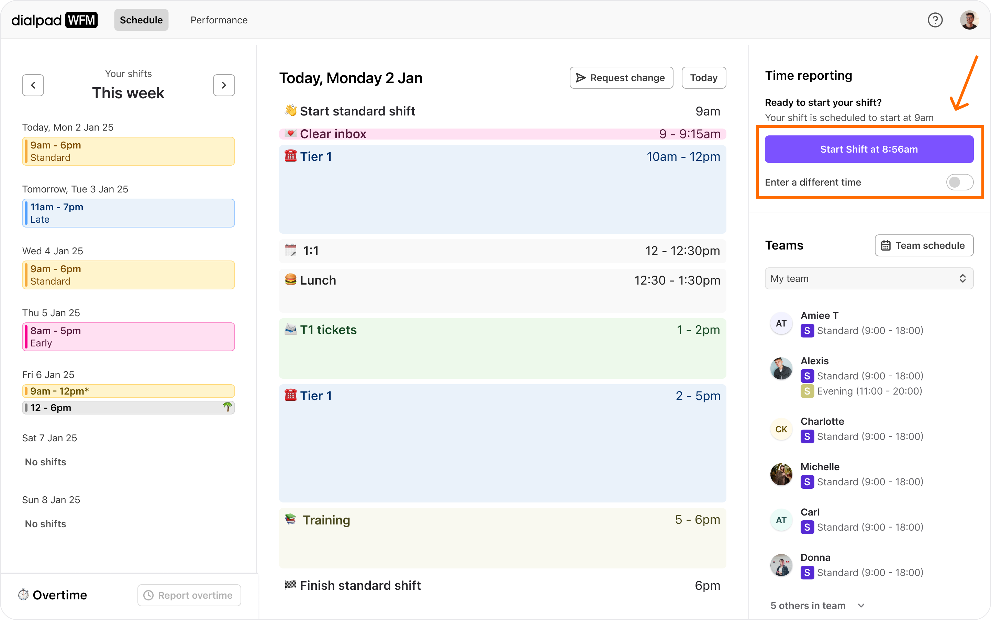
Task: Click Michelle's profile photo
Action: point(781,474)
